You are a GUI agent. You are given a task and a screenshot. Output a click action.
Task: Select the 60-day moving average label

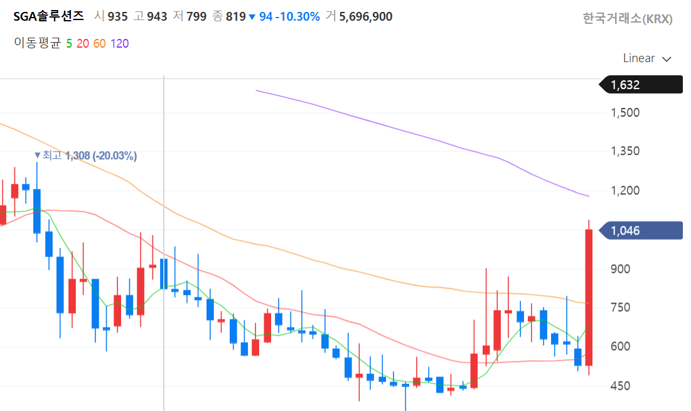(x=100, y=44)
